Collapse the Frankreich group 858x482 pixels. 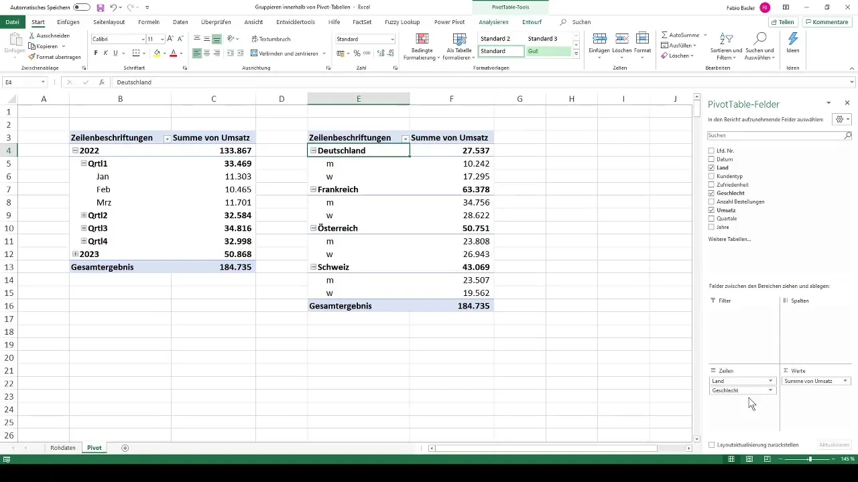point(313,190)
